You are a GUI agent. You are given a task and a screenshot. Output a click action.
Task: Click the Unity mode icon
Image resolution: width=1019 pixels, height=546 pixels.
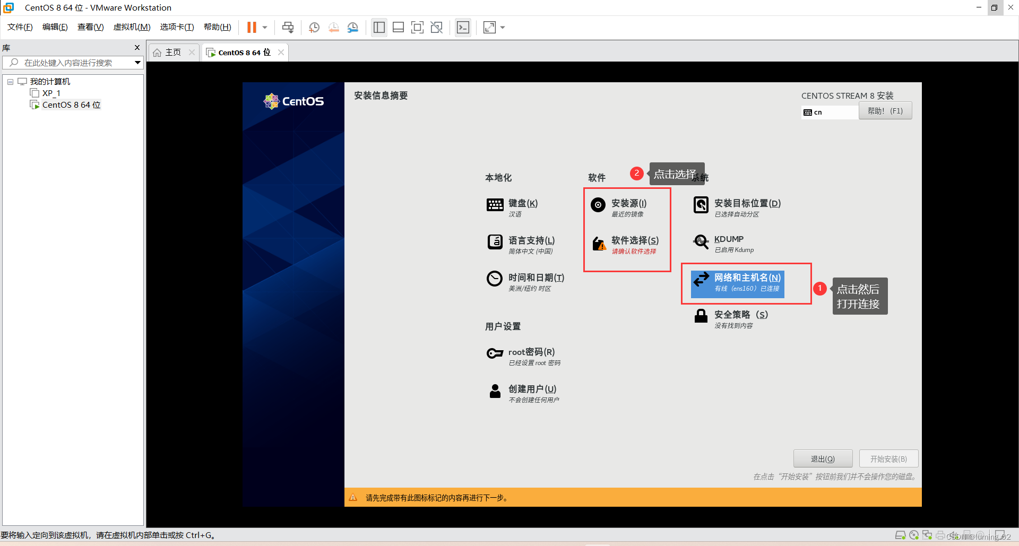[436, 27]
